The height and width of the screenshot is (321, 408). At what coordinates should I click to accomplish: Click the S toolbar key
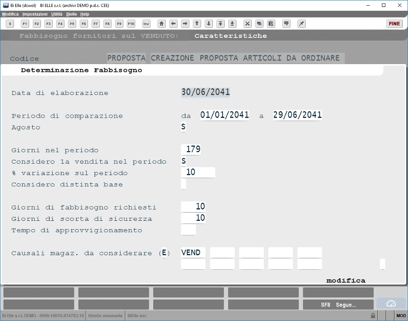(x=10, y=24)
